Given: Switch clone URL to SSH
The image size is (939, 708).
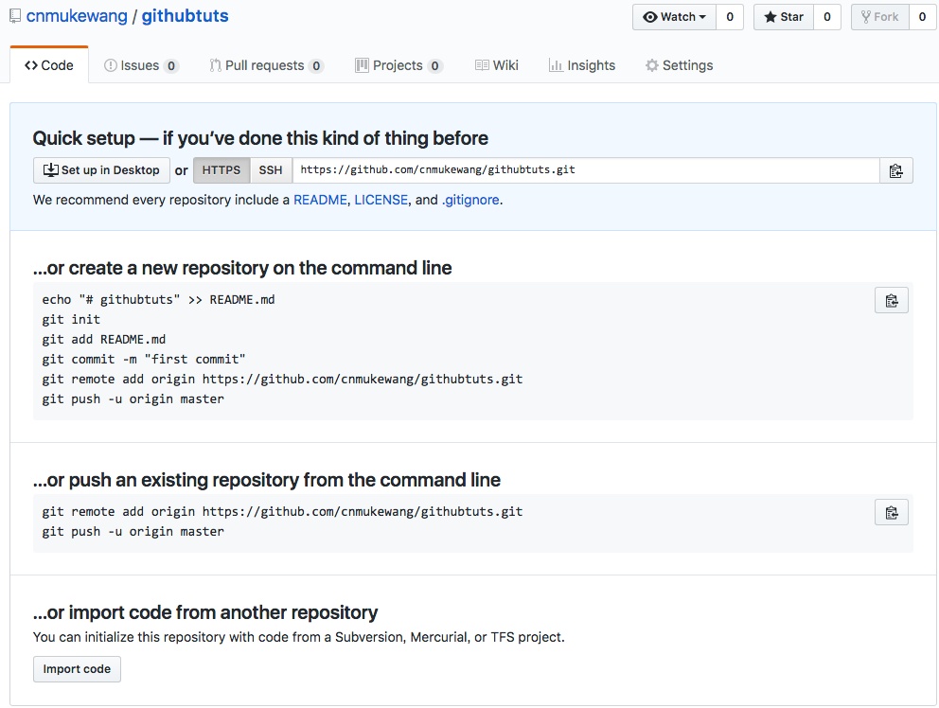Looking at the screenshot, I should point(271,170).
